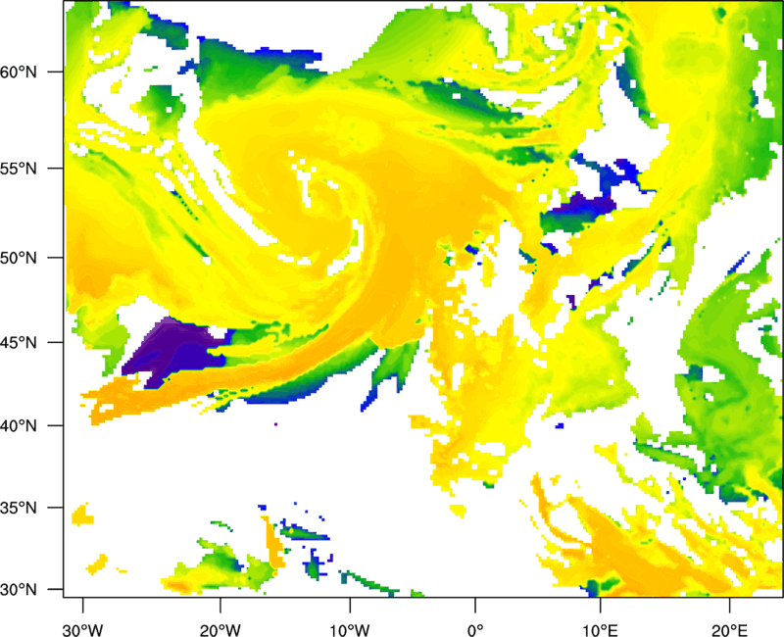The width and height of the screenshot is (784, 637).
Task: Click the 30°N latitude label
Action: 19,590
